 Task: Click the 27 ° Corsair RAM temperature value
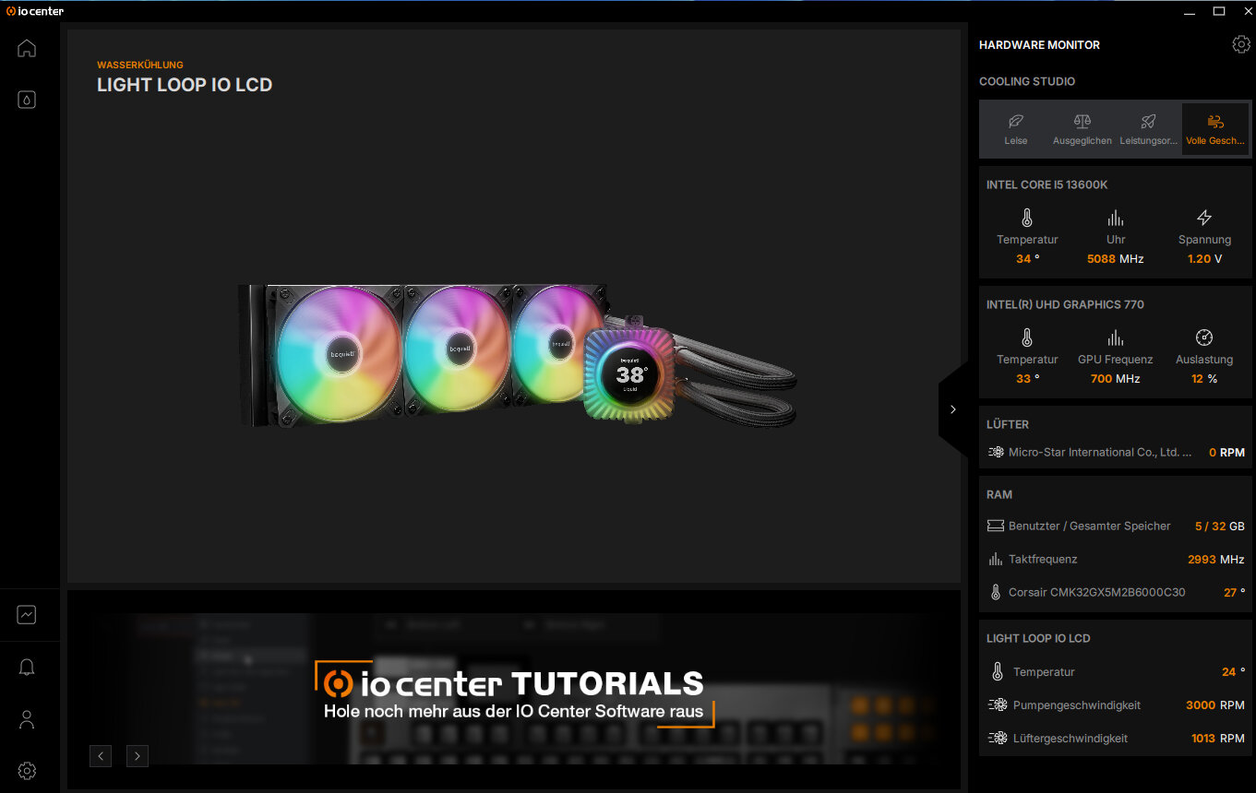(1234, 593)
